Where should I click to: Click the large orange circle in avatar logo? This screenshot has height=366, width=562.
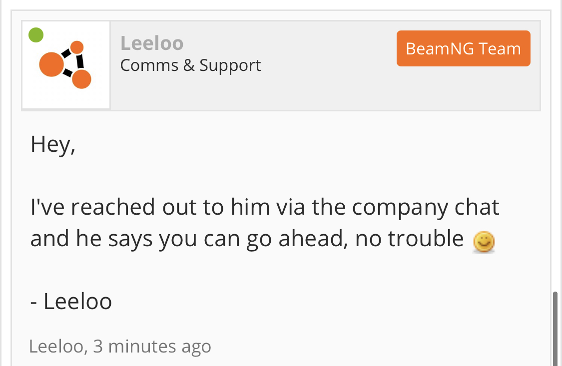pyautogui.click(x=50, y=64)
